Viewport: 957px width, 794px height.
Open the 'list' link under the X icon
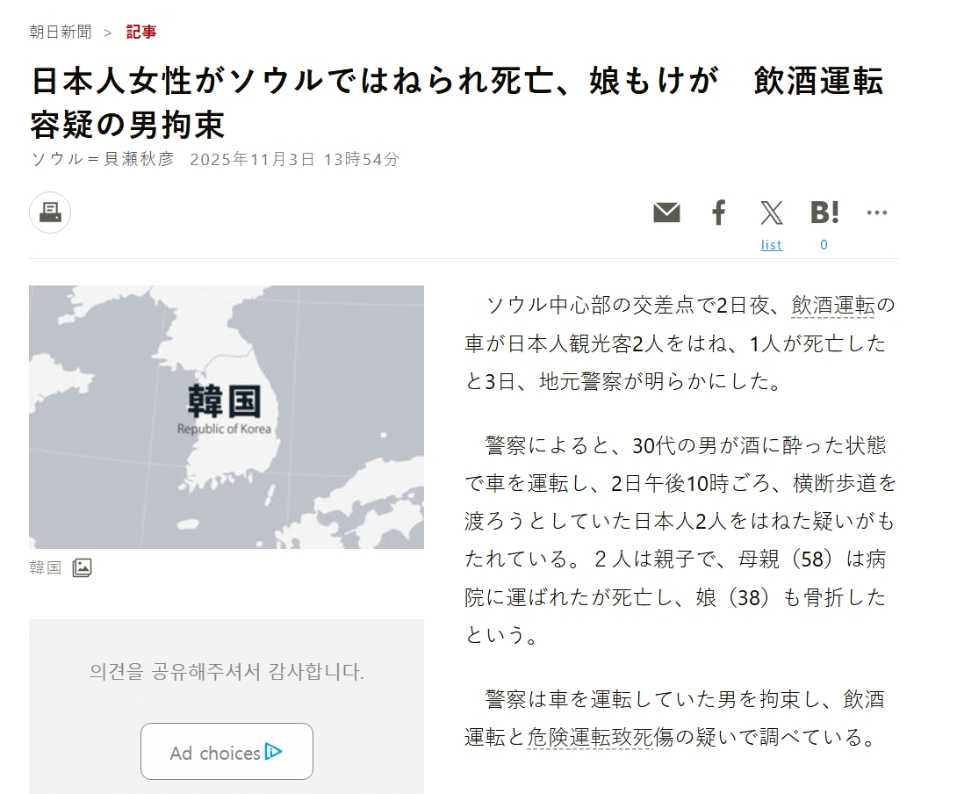pyautogui.click(x=771, y=245)
